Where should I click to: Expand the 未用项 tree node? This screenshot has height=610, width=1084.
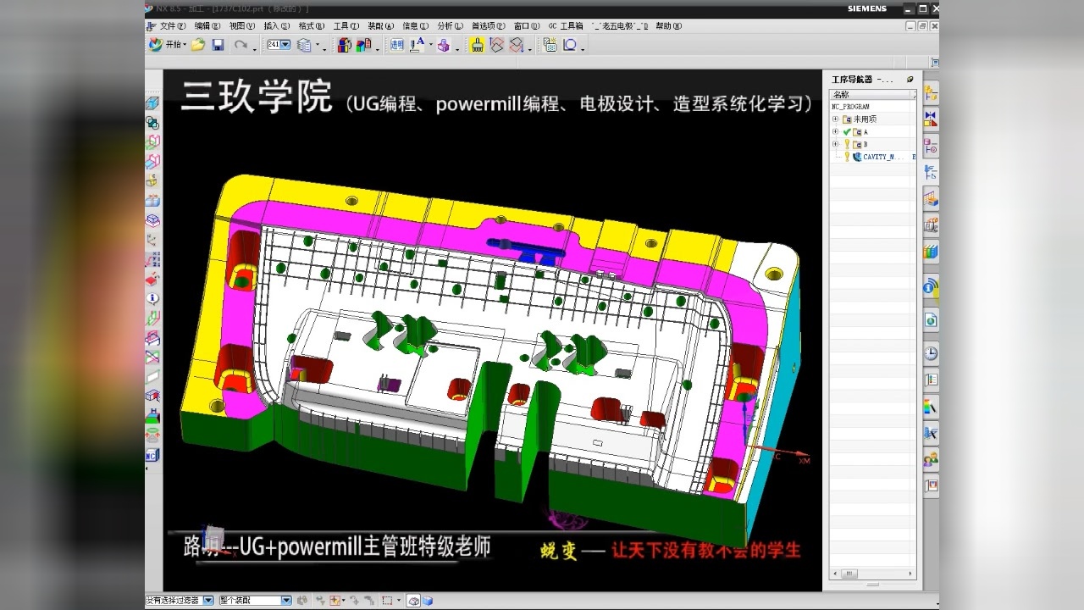click(x=835, y=119)
